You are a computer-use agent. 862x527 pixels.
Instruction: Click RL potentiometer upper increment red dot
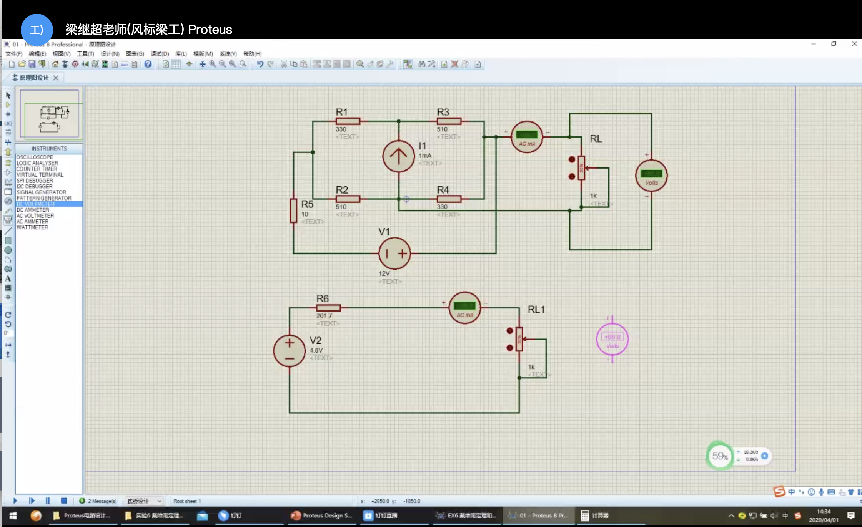(x=572, y=159)
